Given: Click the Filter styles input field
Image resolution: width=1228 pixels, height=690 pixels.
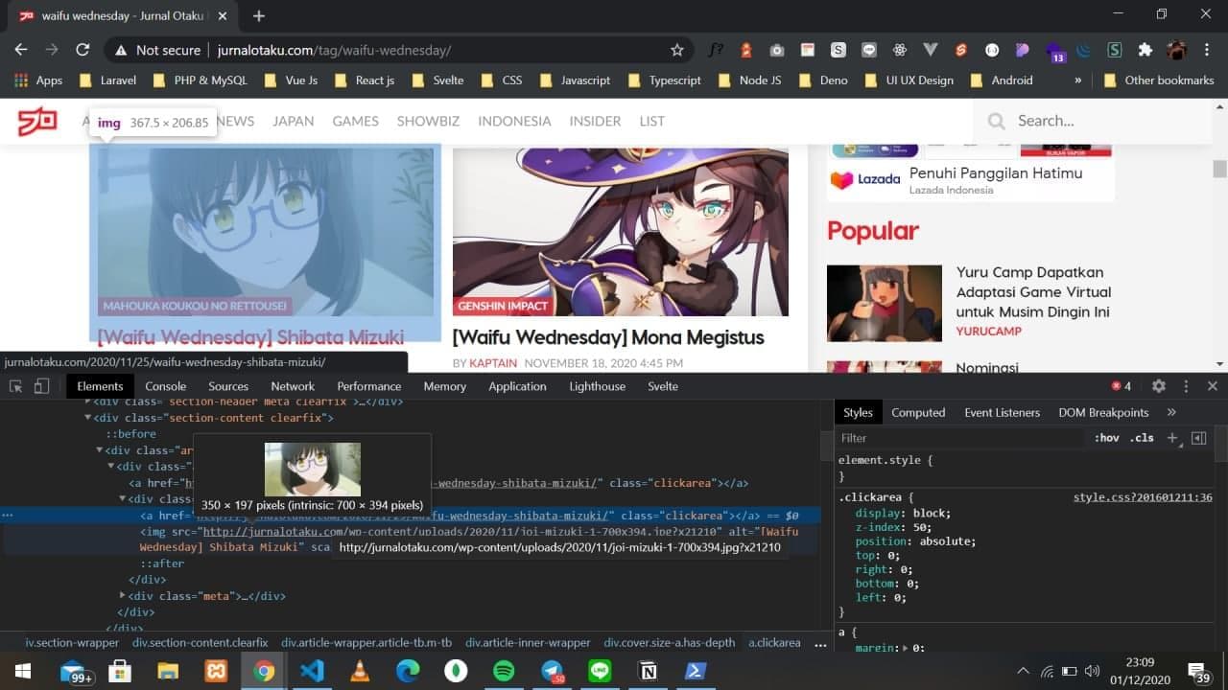Looking at the screenshot, I should click(x=959, y=438).
